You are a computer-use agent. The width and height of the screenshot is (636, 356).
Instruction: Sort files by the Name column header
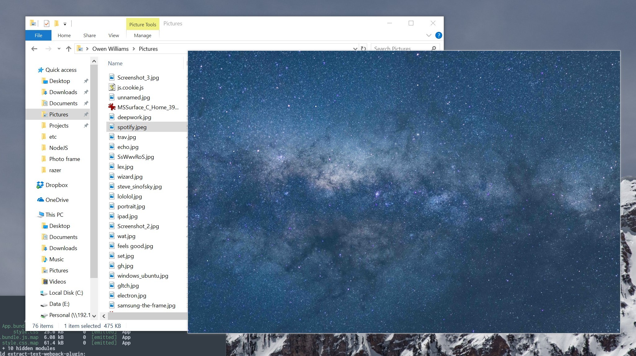point(115,63)
